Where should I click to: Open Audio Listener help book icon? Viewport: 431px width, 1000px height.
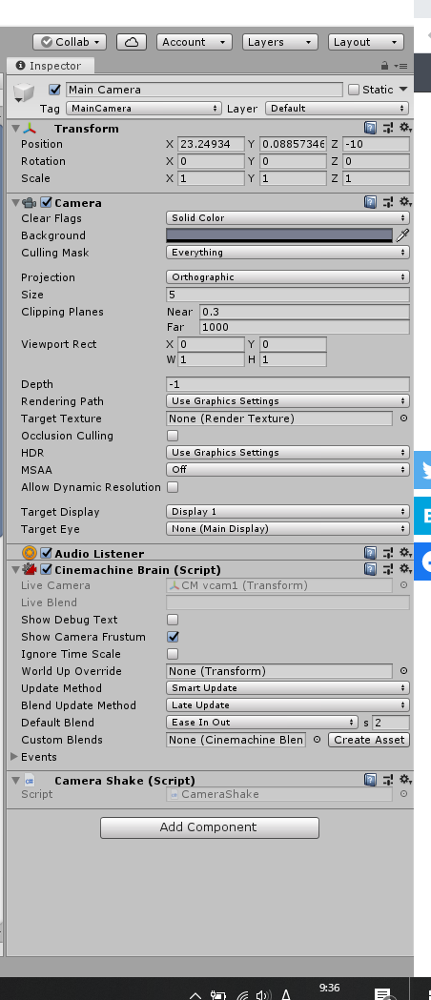click(370, 553)
